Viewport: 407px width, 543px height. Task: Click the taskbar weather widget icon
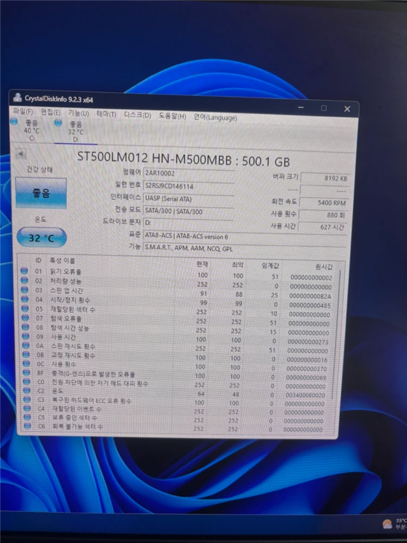387,524
